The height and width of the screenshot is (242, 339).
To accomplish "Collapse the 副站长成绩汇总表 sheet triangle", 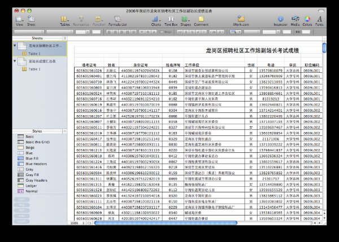I will pos(15,61).
